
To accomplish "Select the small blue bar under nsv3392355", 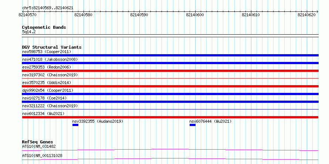I will click(x=75, y=125).
